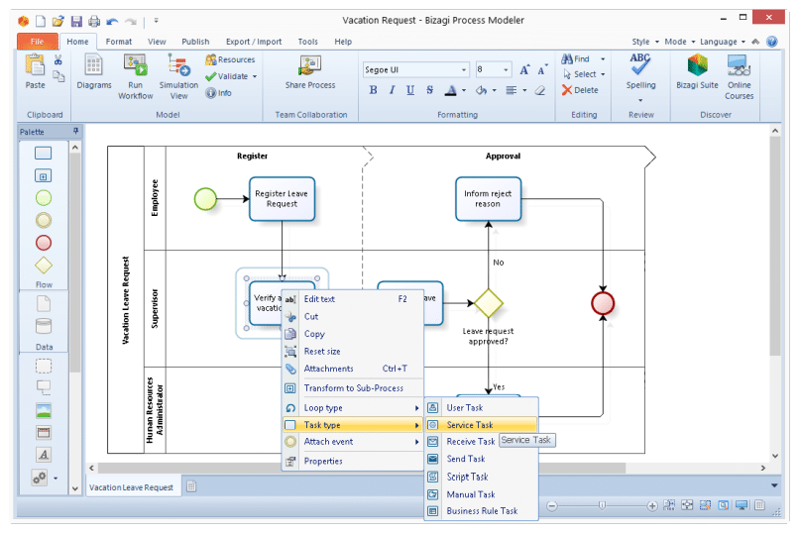Choose User Task from submenu
This screenshot has height=535, width=799.
coord(481,408)
